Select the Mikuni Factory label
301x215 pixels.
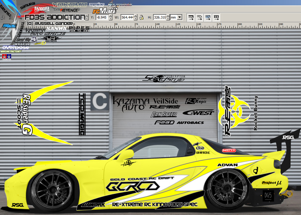(11, 52)
